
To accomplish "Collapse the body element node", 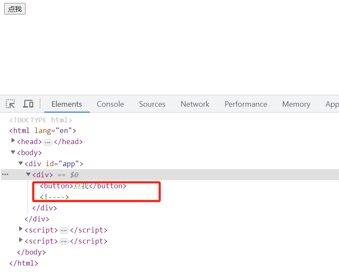I will [x=13, y=152].
